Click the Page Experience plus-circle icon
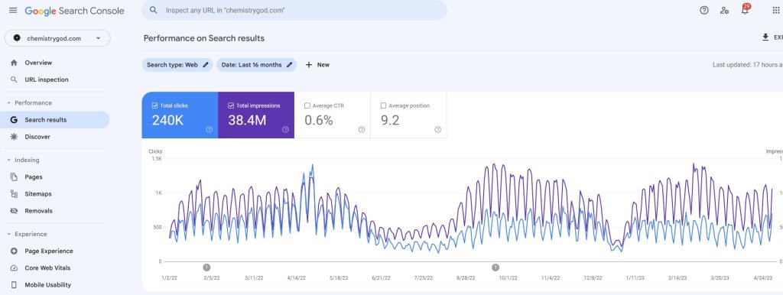This screenshot has width=783, height=295. click(14, 251)
